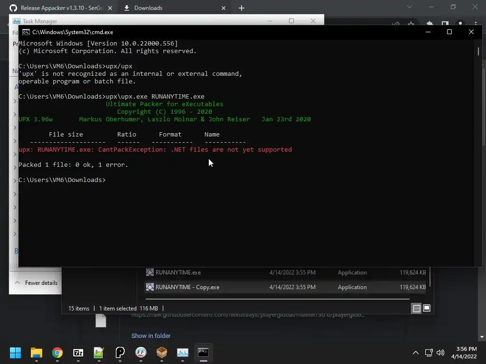Switch to the Release Appacker v1.3.10 tab
Screen dimensions: 486x364
[61, 8]
